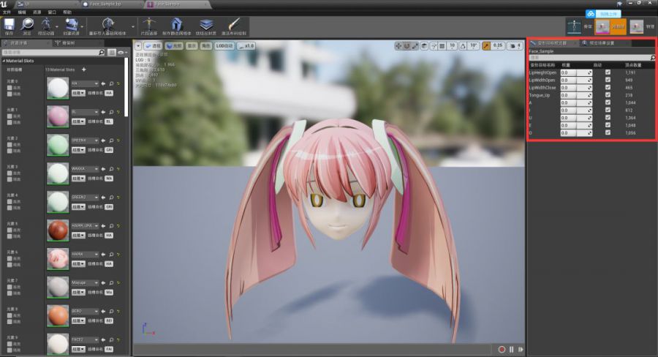
Task: Open the eye view options dropdown
Action: (123, 53)
